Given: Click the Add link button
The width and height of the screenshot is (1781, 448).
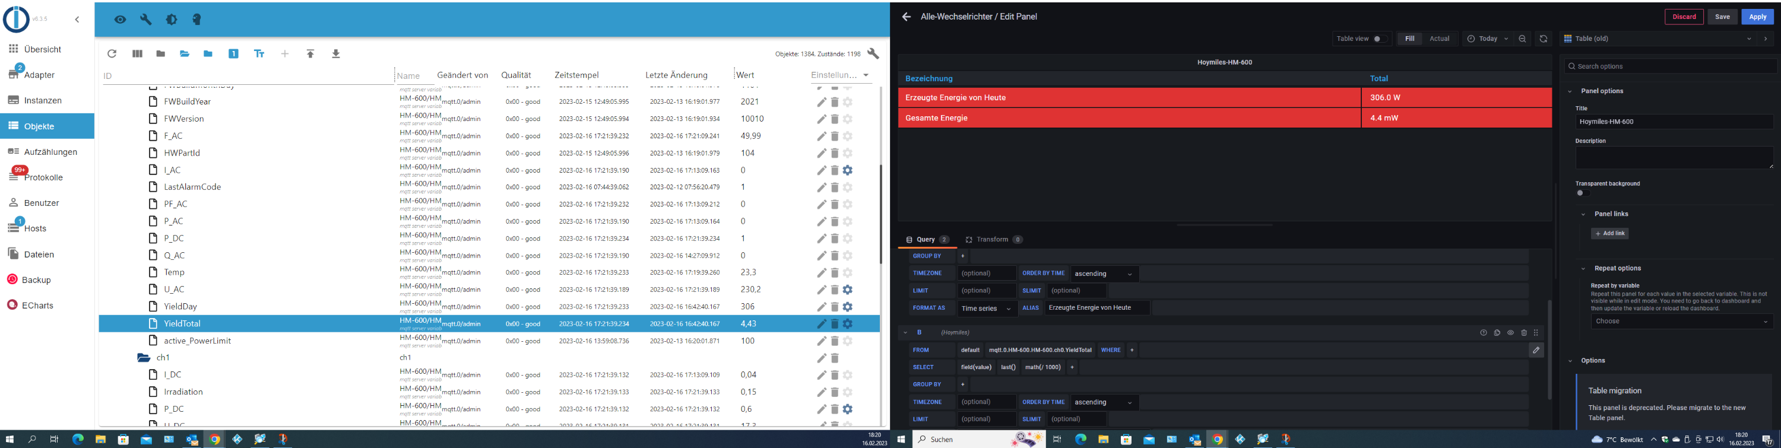Looking at the screenshot, I should [1609, 234].
